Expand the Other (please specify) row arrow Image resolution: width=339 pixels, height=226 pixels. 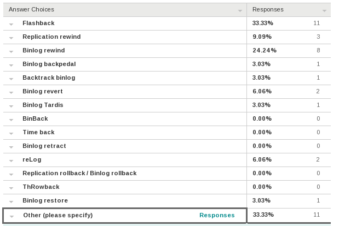(x=12, y=216)
